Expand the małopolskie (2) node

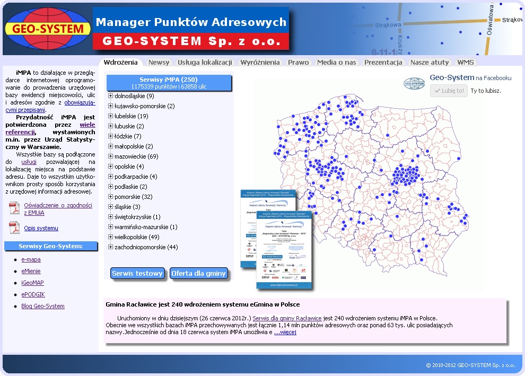click(110, 146)
